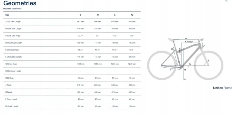The height and width of the screenshot is (114, 236).
Task: Select the K Reach row label
Action: [9, 92]
